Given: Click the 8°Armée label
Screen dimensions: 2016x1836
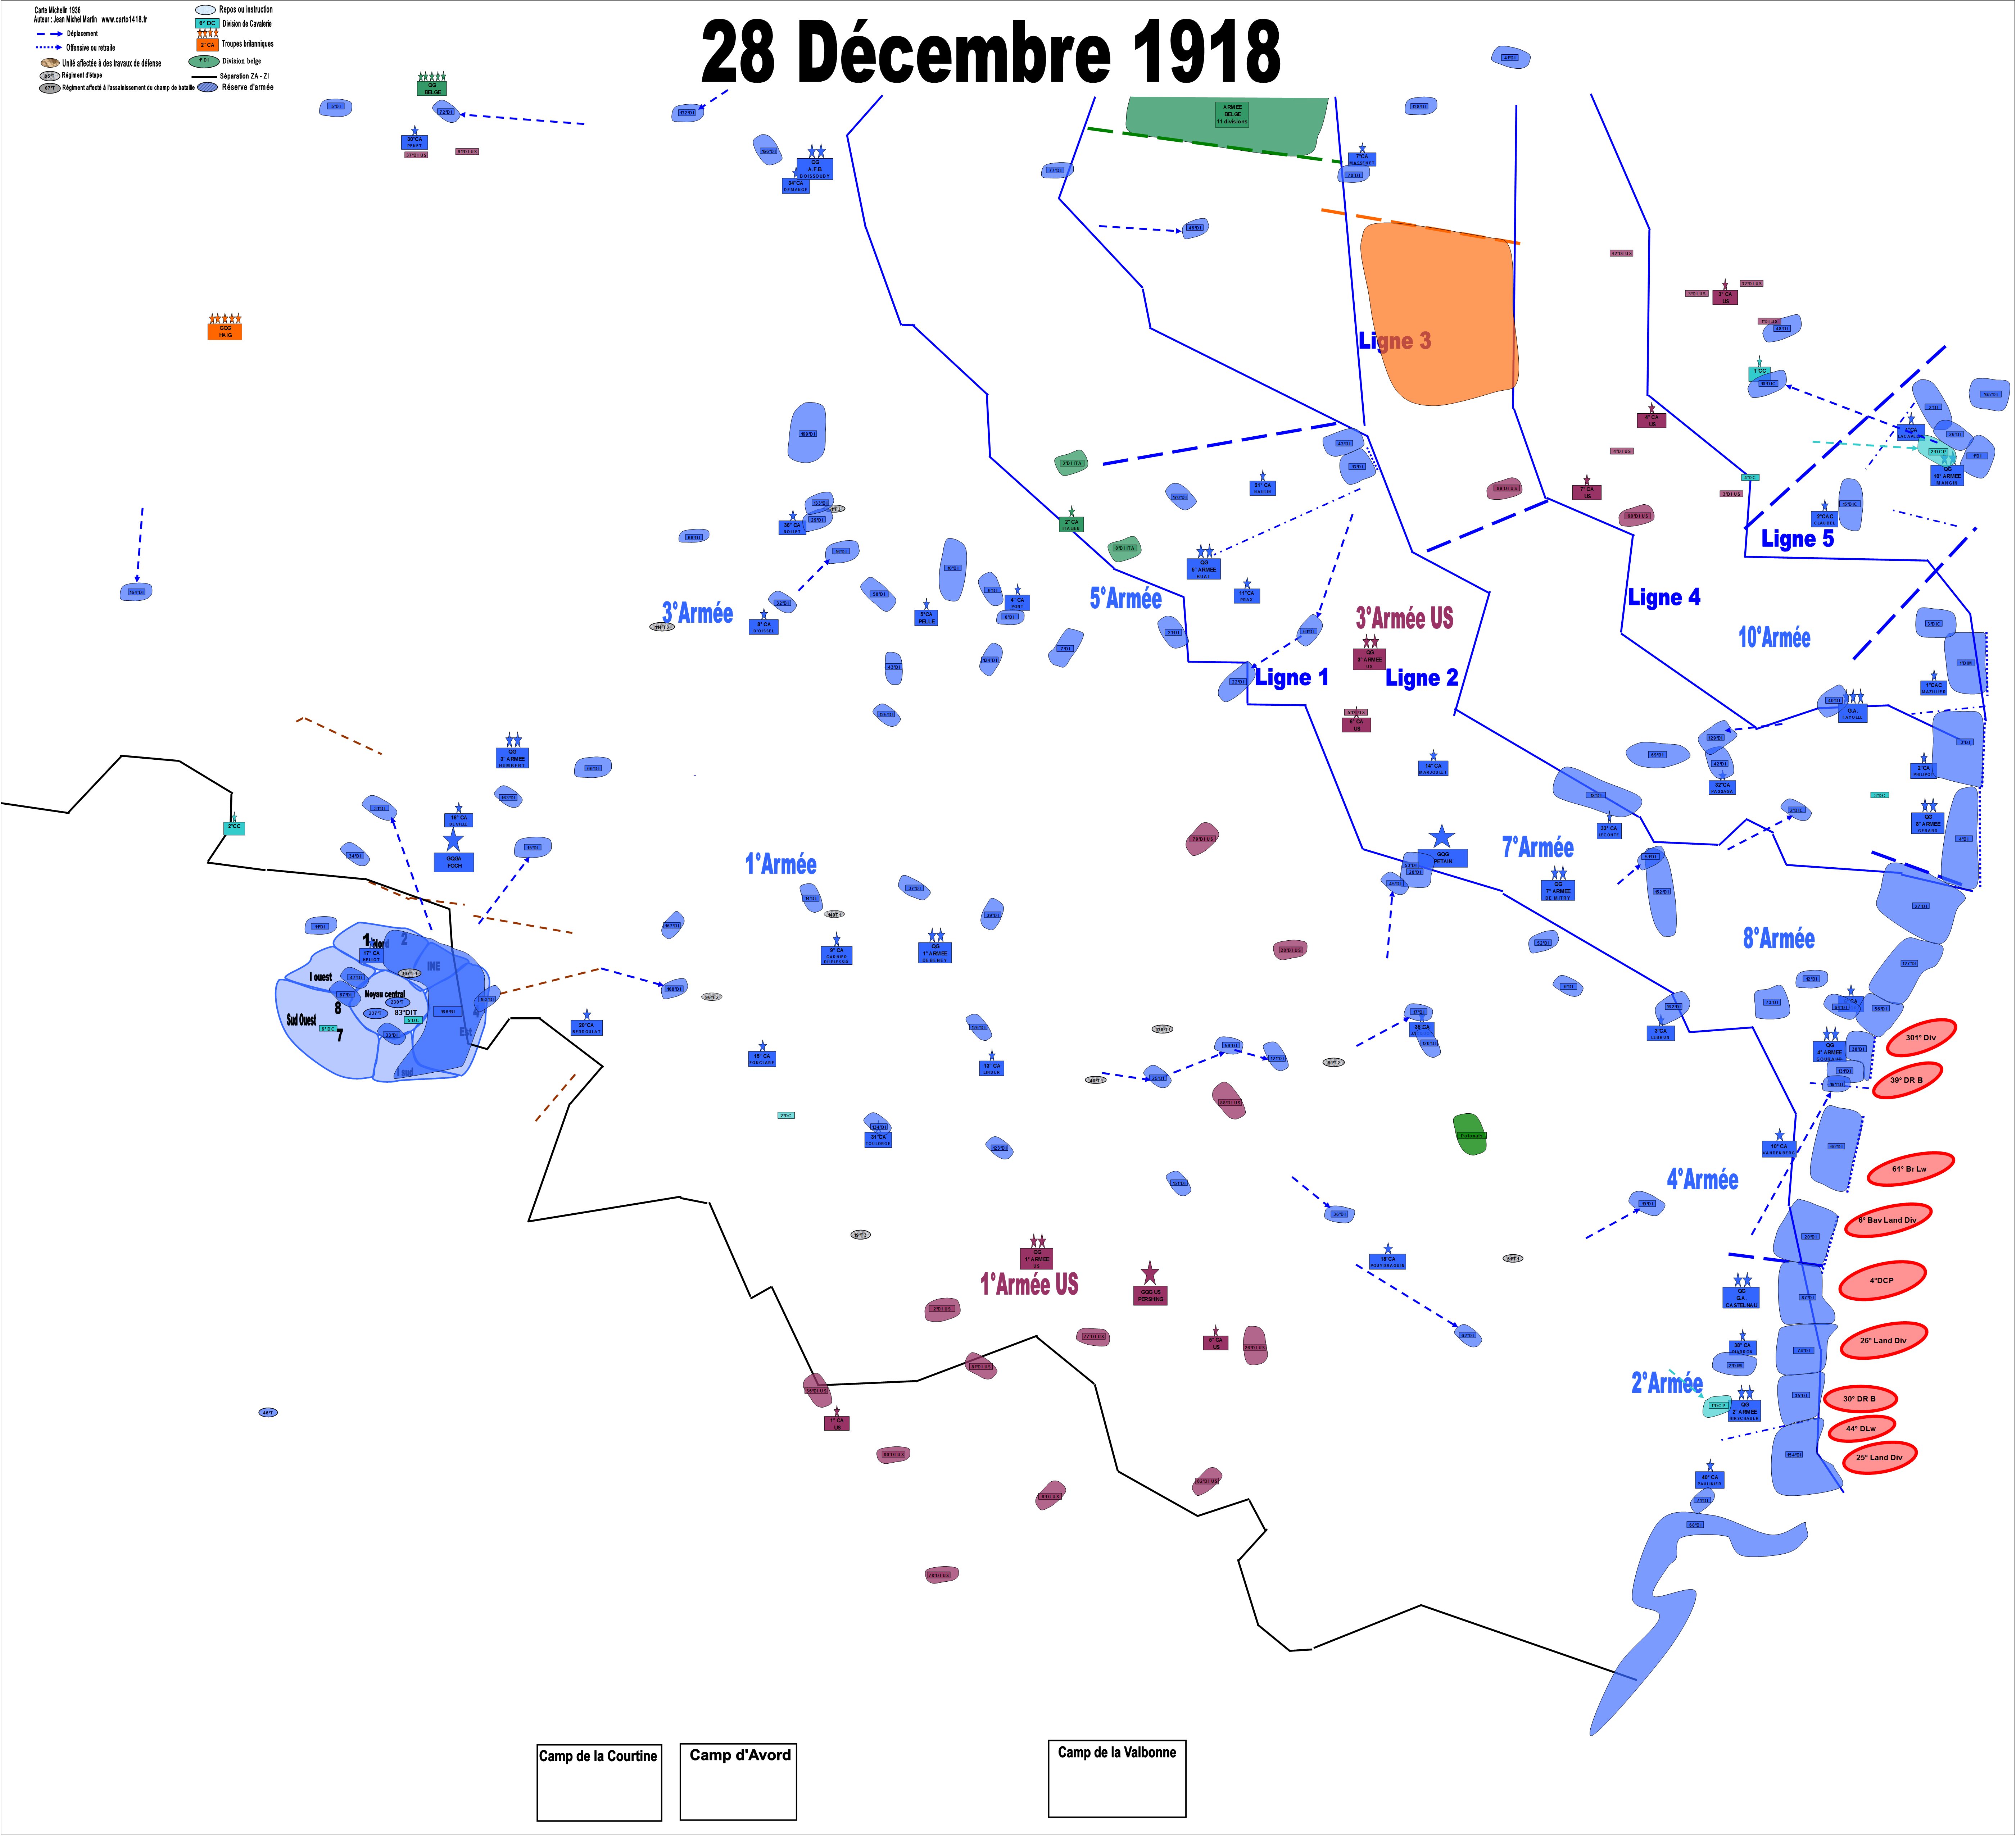Looking at the screenshot, I should (x=1778, y=938).
